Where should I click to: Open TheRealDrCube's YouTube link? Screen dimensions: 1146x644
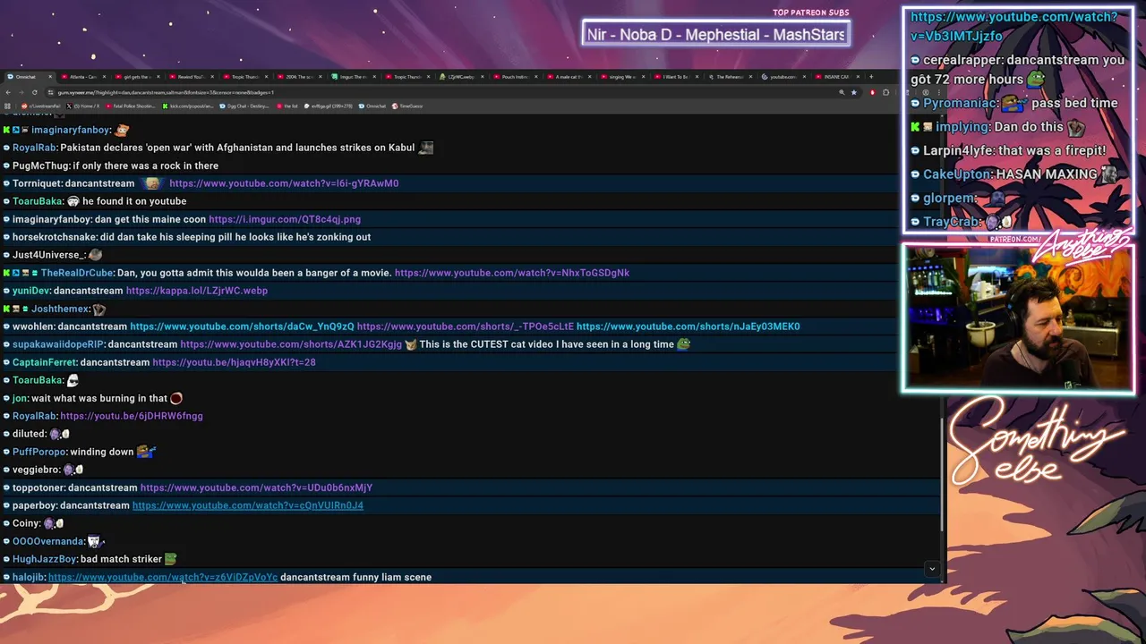(512, 273)
